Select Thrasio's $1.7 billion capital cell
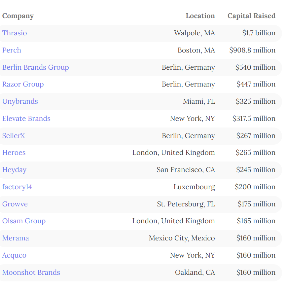The height and width of the screenshot is (286, 286). (x=259, y=33)
